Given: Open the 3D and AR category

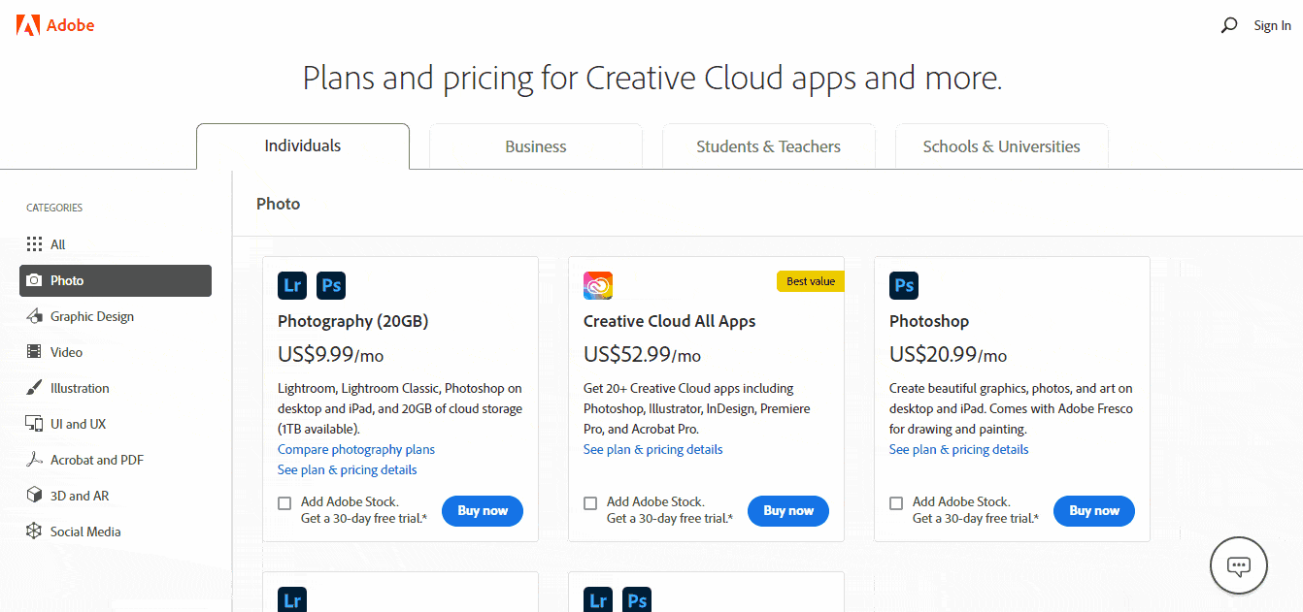Looking at the screenshot, I should point(116,496).
